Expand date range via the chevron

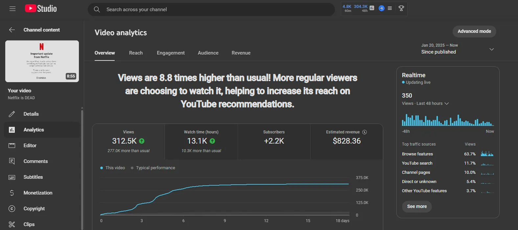(x=492, y=49)
